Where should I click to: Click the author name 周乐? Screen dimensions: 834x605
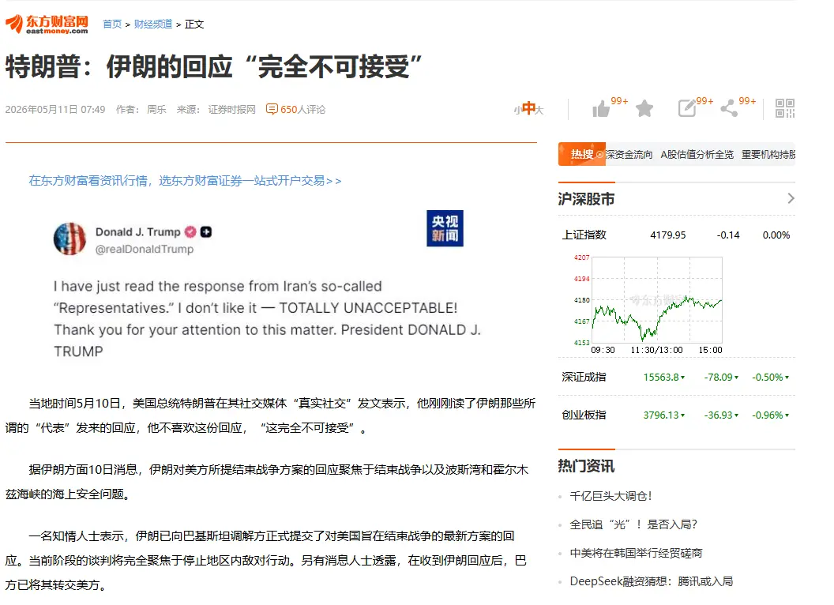[x=156, y=109]
